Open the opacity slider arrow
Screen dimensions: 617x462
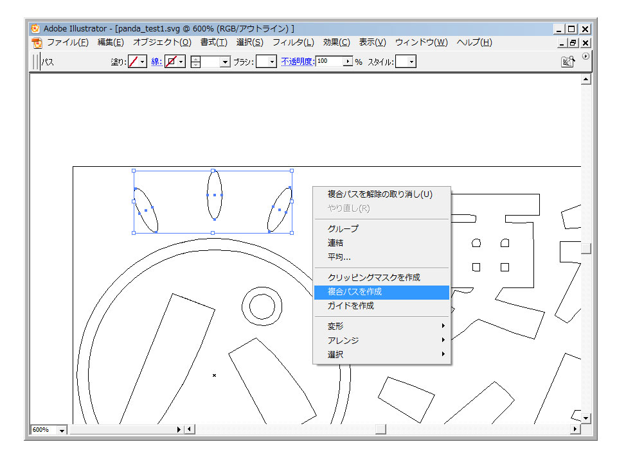tap(348, 62)
